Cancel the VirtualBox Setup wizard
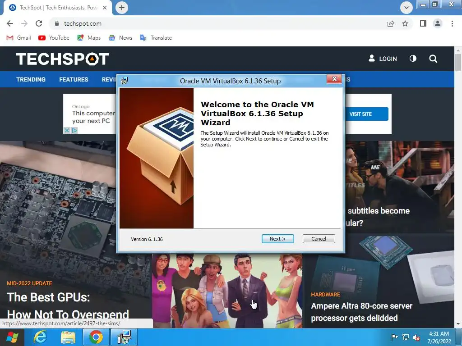The image size is (462, 346). [x=319, y=239]
